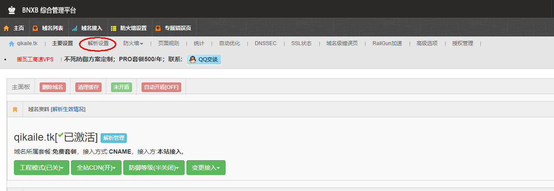Click the 域名接入 signal bars icon
554x191 pixels.
click(74, 28)
